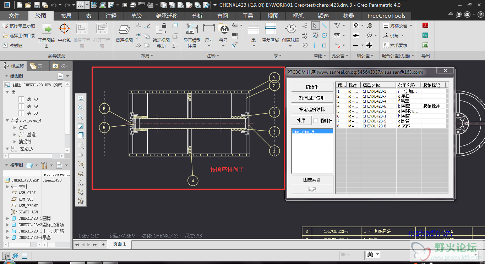This screenshot has width=485, height=264.
Task: Click the 工程图输出 export drawing icon
Action: (x=47, y=29)
